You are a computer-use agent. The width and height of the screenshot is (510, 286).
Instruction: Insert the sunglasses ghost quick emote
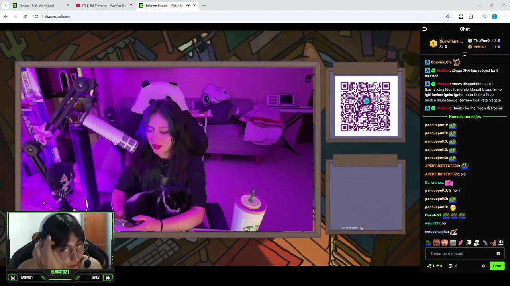(x=477, y=242)
